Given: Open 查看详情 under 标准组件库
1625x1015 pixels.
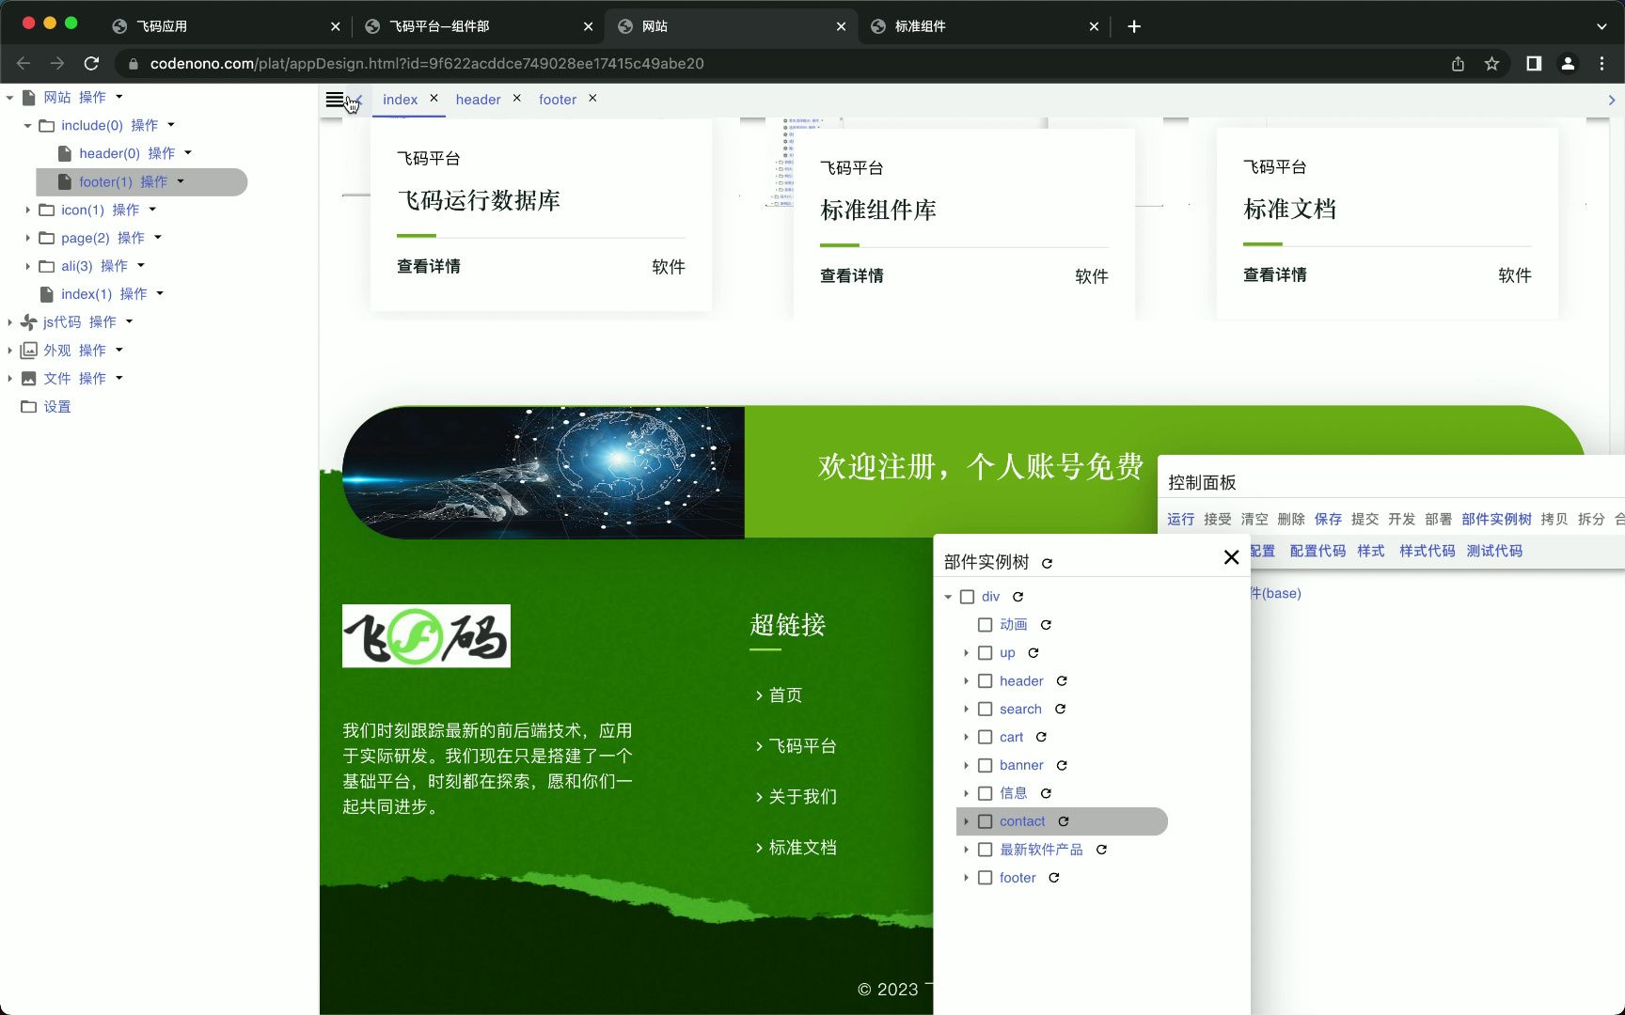Looking at the screenshot, I should click(x=850, y=274).
